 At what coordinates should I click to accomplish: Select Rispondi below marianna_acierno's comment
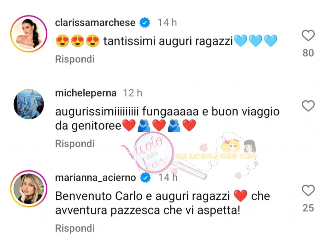(x=75, y=228)
